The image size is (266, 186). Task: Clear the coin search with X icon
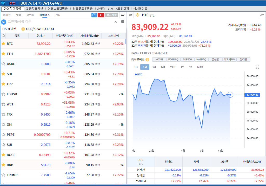pyautogui.click(x=116, y=22)
